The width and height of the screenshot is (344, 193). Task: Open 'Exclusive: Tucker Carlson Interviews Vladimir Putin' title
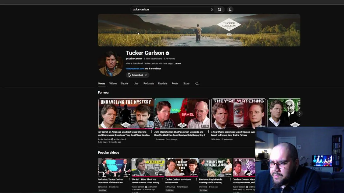click(111, 181)
